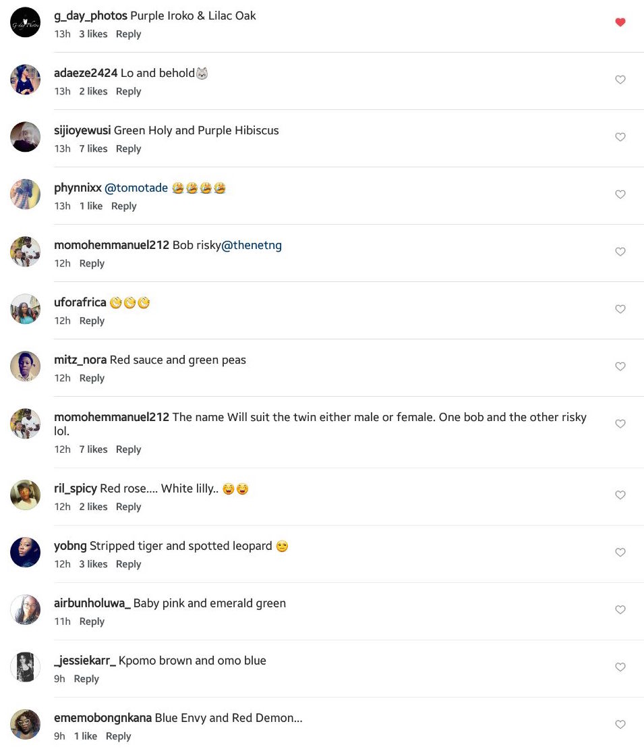The height and width of the screenshot is (751, 644).
Task: Reply to mitz_nora's comment
Action: (x=92, y=378)
